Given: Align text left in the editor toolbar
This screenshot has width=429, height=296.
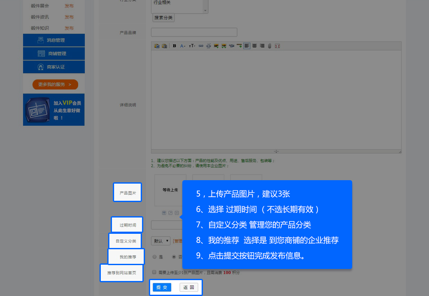Looking at the screenshot, I should click(247, 46).
